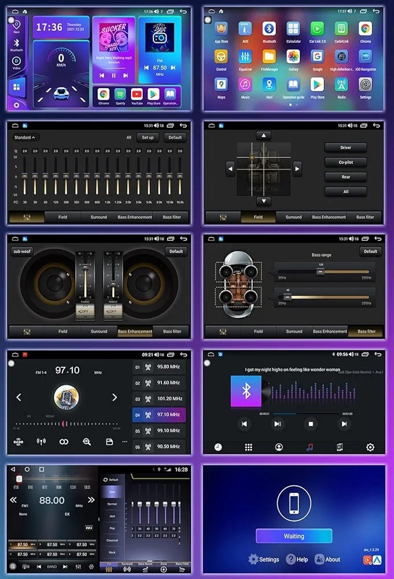394x579 pixels.
Task: Open Bass Enhancement tab on sound field screen
Action: tap(329, 217)
